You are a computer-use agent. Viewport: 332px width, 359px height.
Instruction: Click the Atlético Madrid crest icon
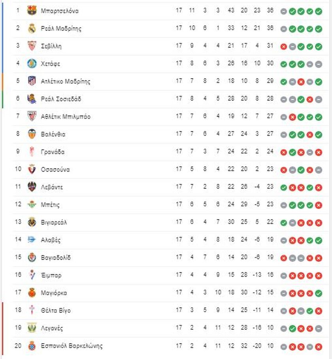coord(32,81)
